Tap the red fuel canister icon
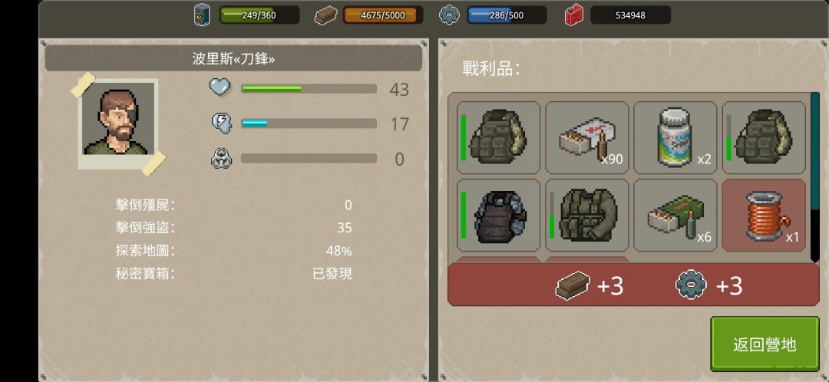This screenshot has height=382, width=829. point(573,15)
